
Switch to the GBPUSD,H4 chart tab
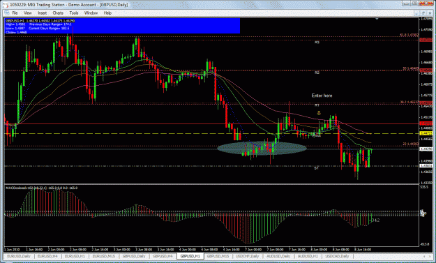click(x=163, y=256)
